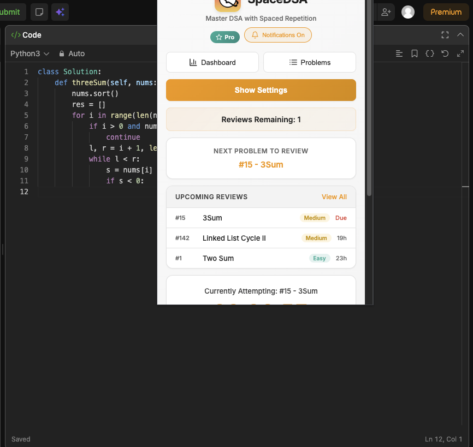Click the Ln 12, Col 1 status indicator

point(444,439)
